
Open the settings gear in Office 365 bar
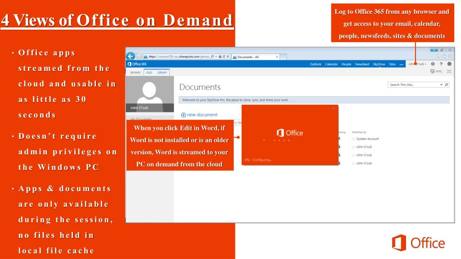coord(433,64)
